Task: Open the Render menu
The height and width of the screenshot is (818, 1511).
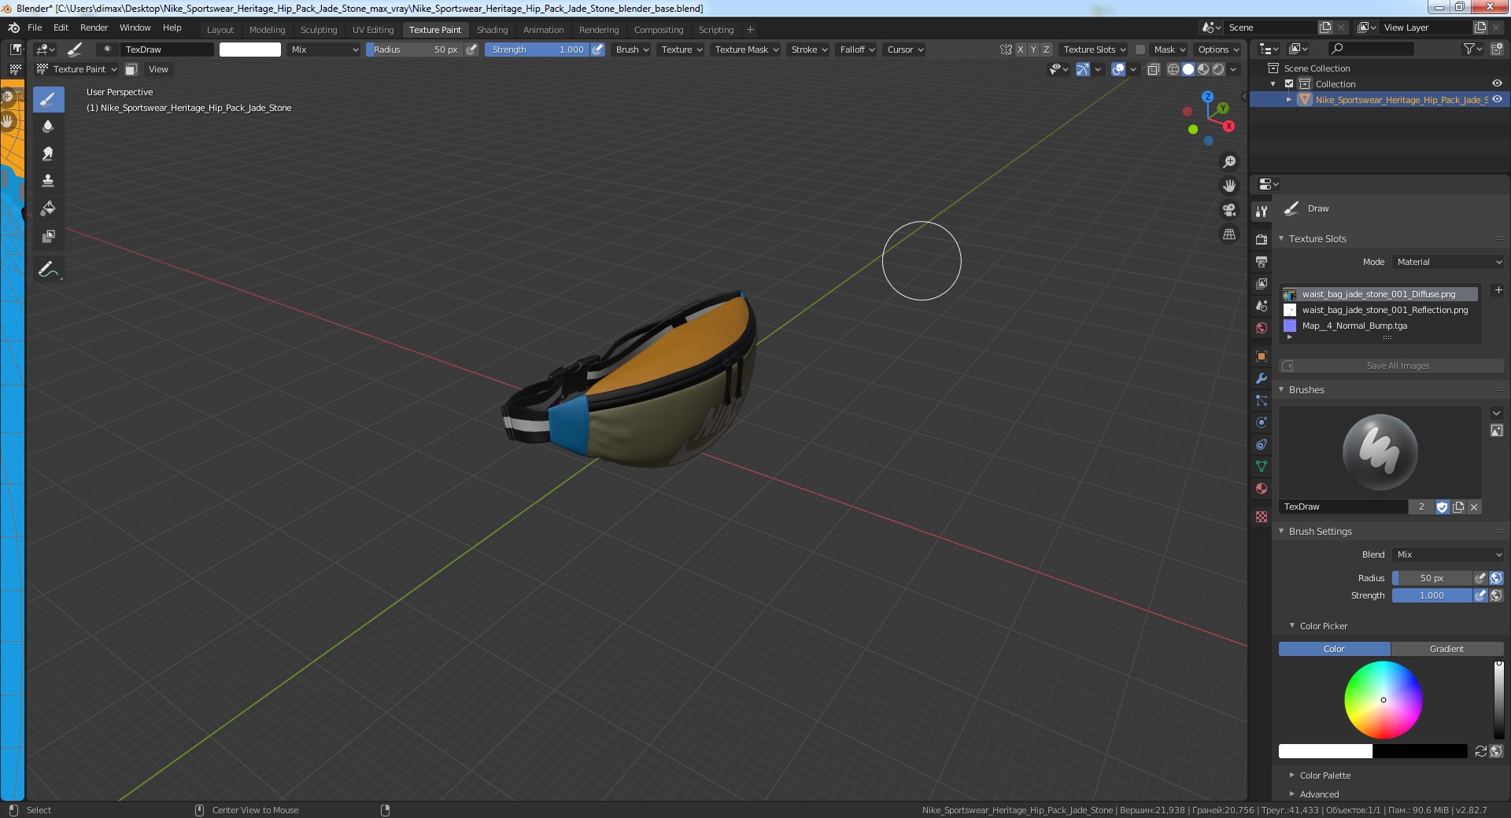Action: pyautogui.click(x=94, y=28)
